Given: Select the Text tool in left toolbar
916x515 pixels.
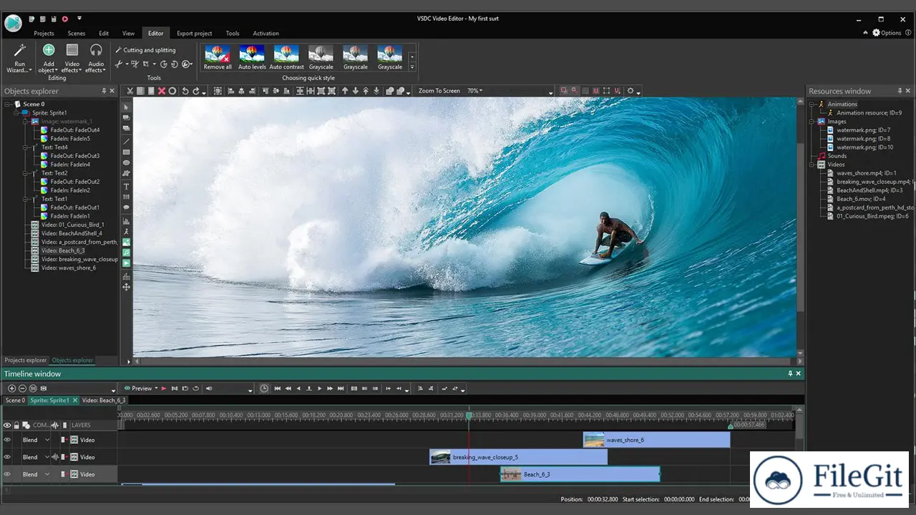Looking at the screenshot, I should [127, 186].
